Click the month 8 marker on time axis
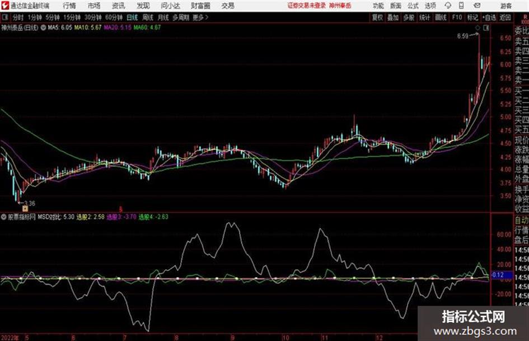 [x=176, y=338]
